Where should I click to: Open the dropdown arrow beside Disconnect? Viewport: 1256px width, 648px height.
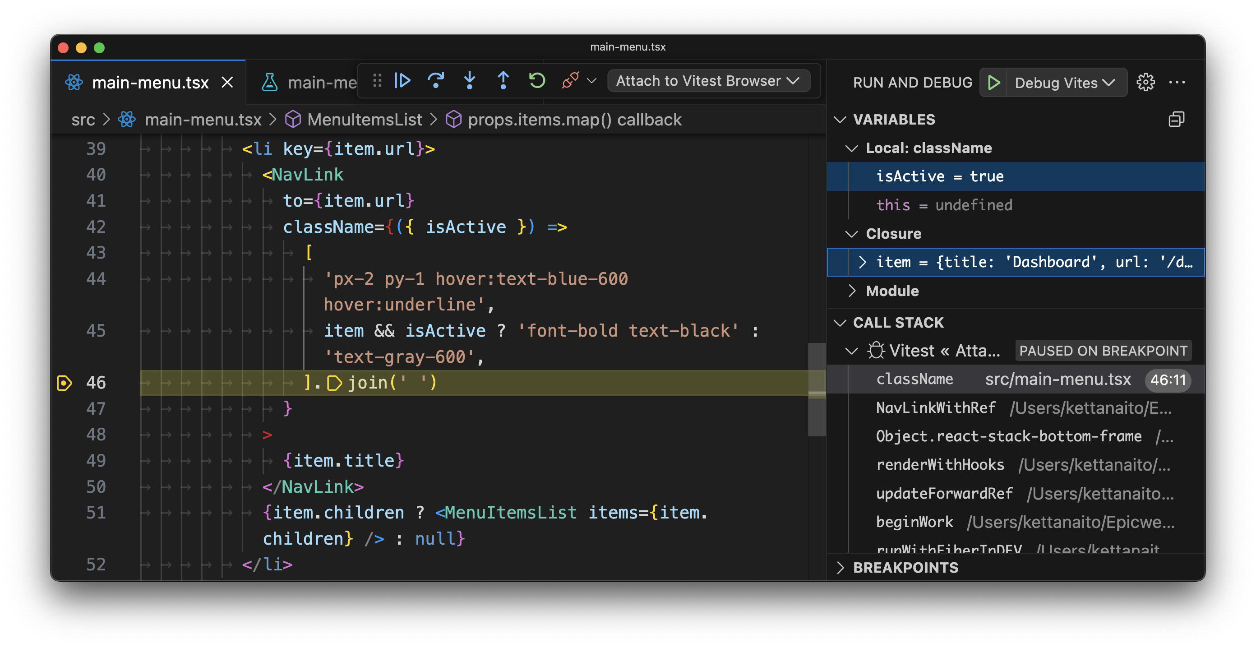pos(591,81)
